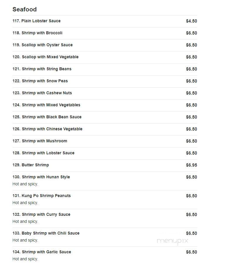Choose 133. Baby Shrimp with Chili Sauce

tap(46, 233)
